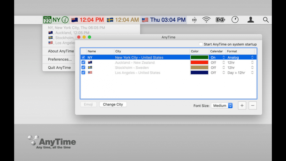Open Format selector for Auckland 12hr
The width and height of the screenshot is (286, 161).
240,62
